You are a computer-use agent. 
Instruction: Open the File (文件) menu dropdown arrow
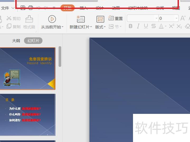pos(13,8)
